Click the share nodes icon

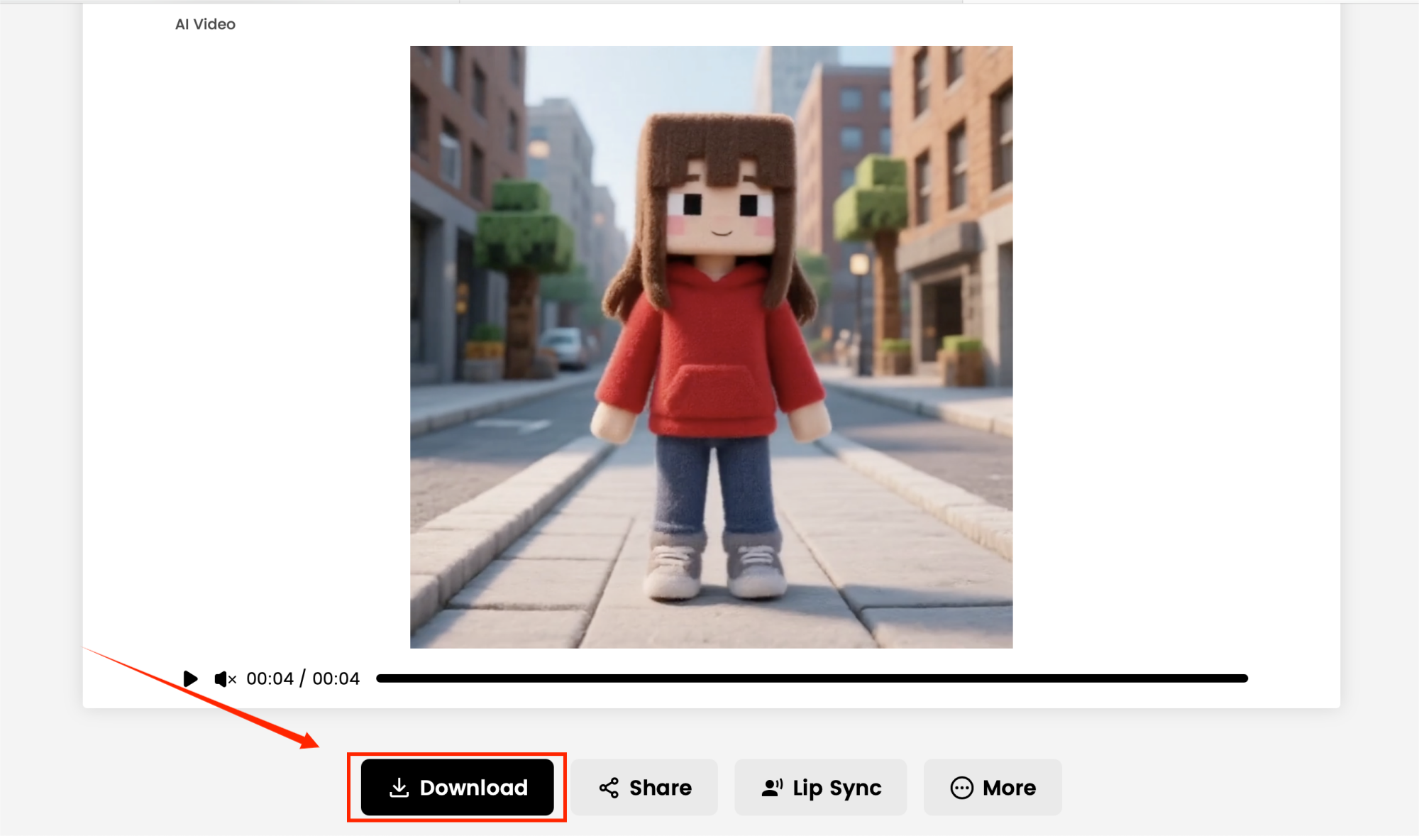click(609, 788)
